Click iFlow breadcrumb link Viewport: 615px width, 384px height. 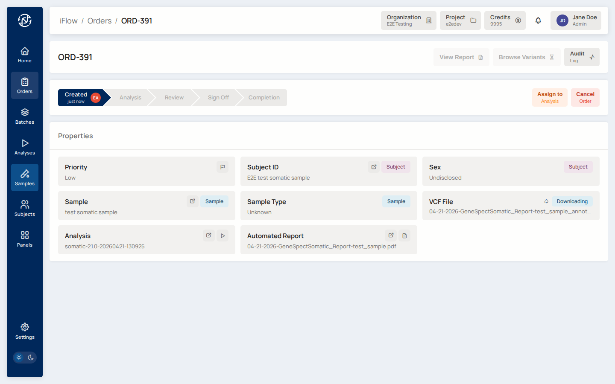click(69, 21)
